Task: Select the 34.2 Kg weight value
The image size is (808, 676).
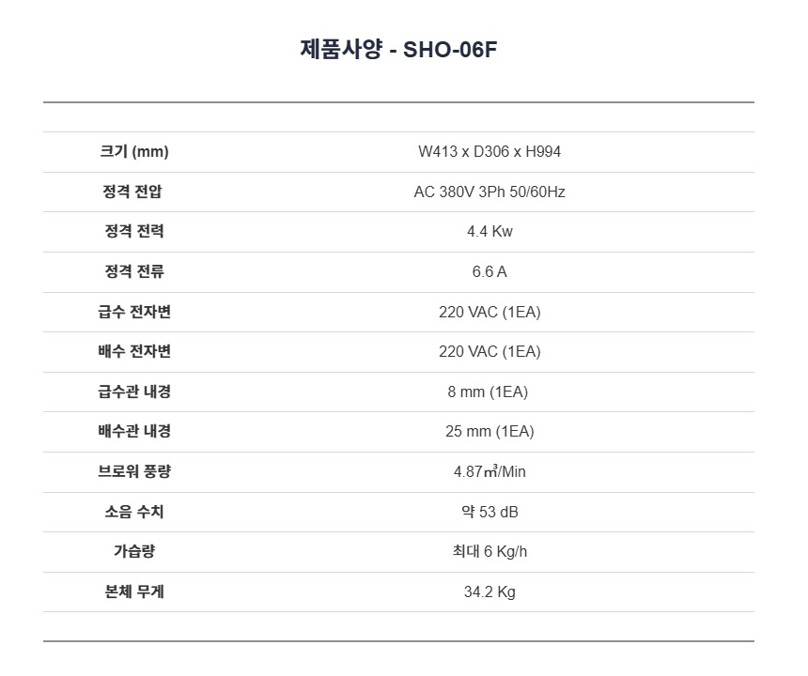Action: (x=489, y=592)
